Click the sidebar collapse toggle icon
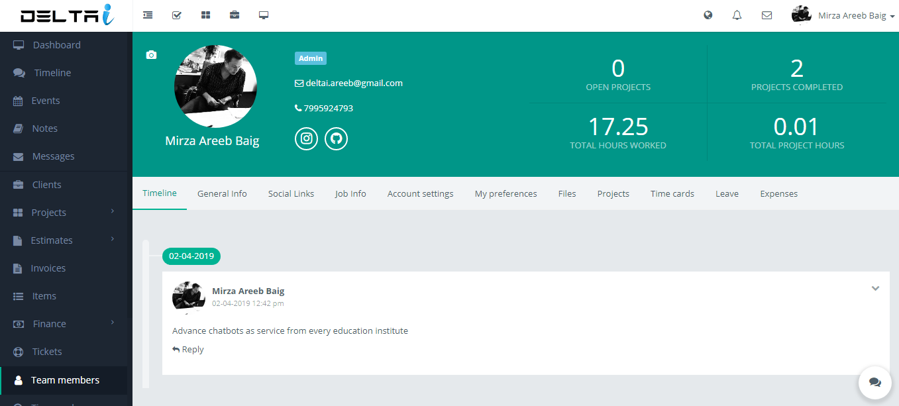The height and width of the screenshot is (406, 899). pyautogui.click(x=148, y=15)
